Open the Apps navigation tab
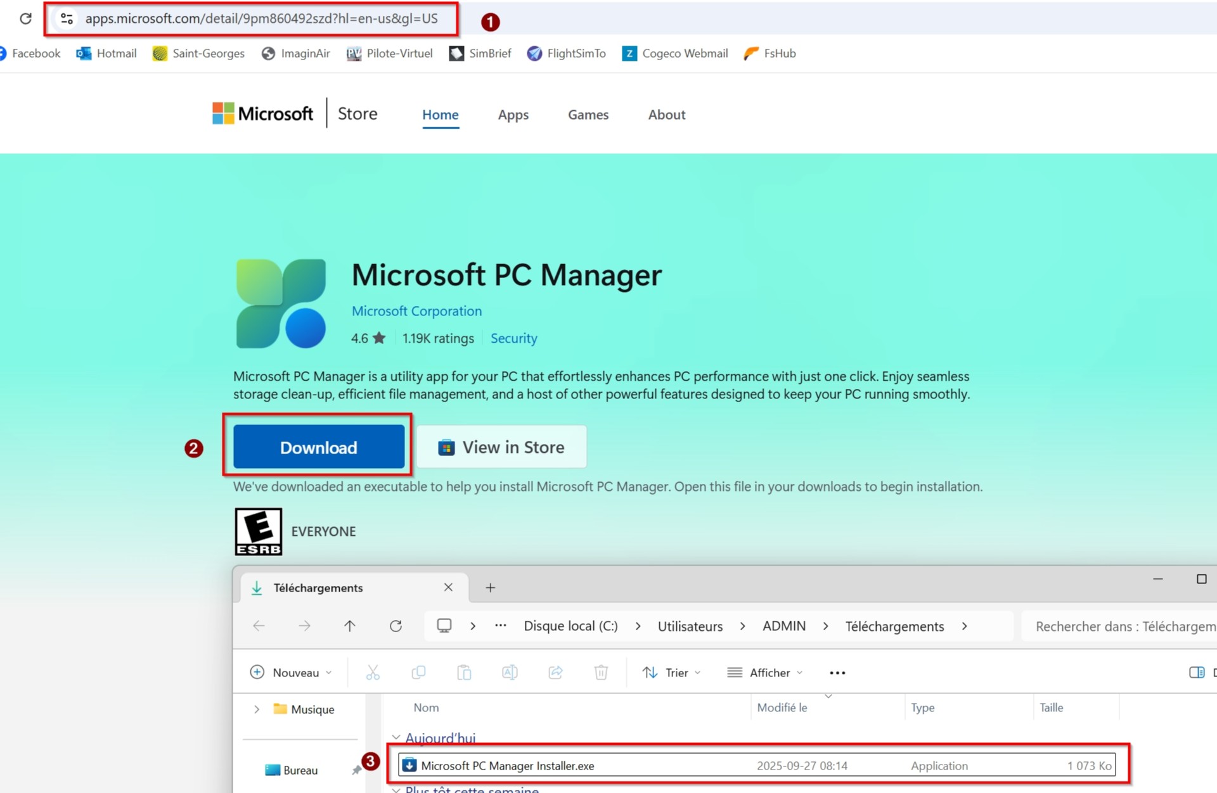 tap(513, 115)
